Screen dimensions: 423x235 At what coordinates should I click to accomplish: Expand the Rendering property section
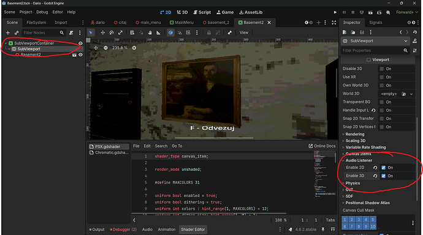click(355, 134)
